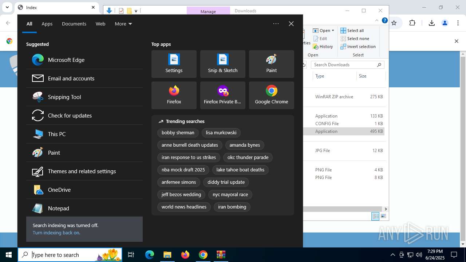Open Microsoft Edge from the taskbar

(x=150, y=255)
